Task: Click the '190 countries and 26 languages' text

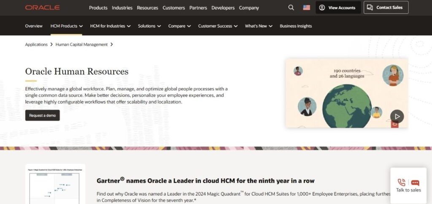Action: tap(347, 73)
